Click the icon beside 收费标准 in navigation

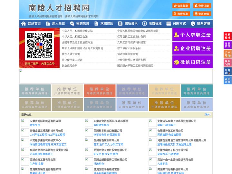point(144,24)
